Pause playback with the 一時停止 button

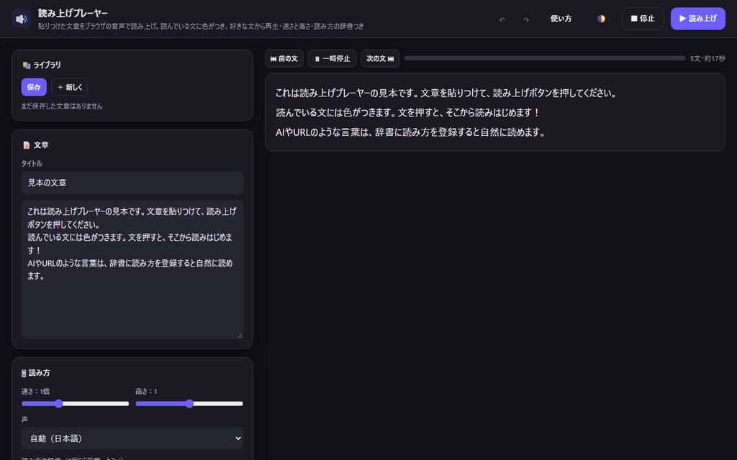[332, 59]
